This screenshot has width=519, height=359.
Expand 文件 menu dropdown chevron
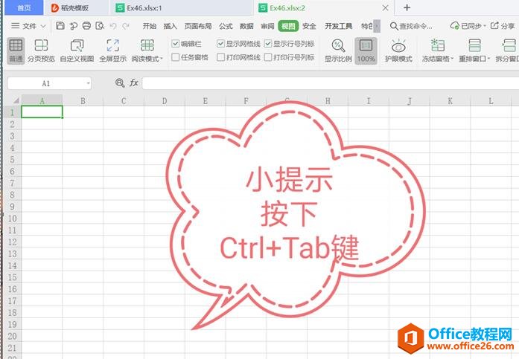43,26
